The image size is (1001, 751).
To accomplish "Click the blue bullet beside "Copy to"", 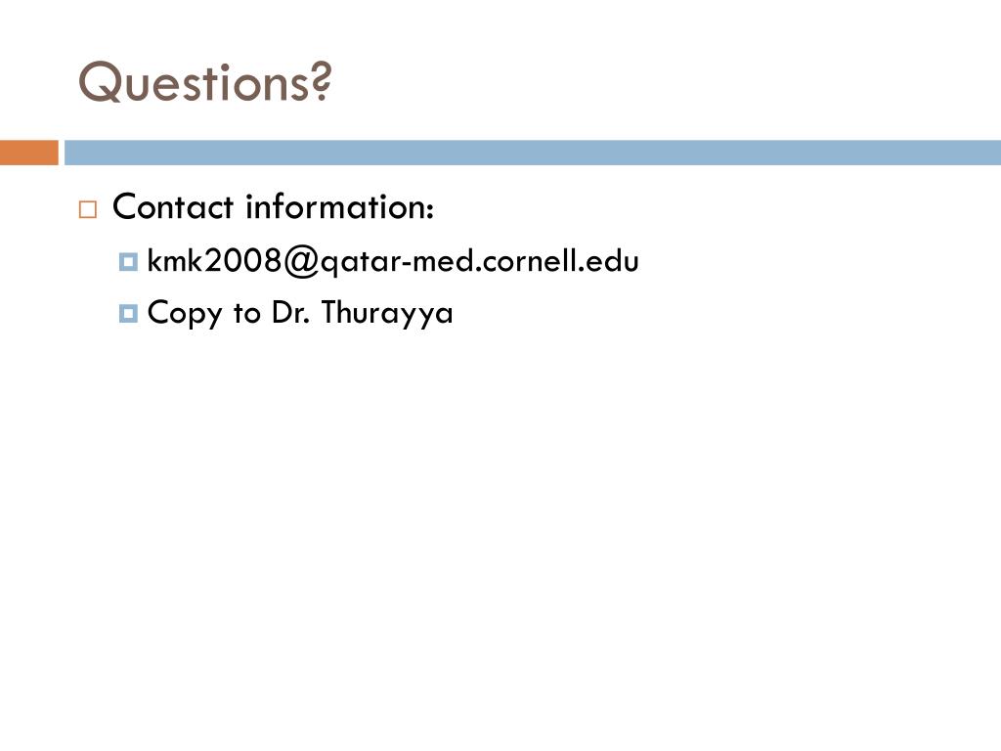I will tap(128, 314).
